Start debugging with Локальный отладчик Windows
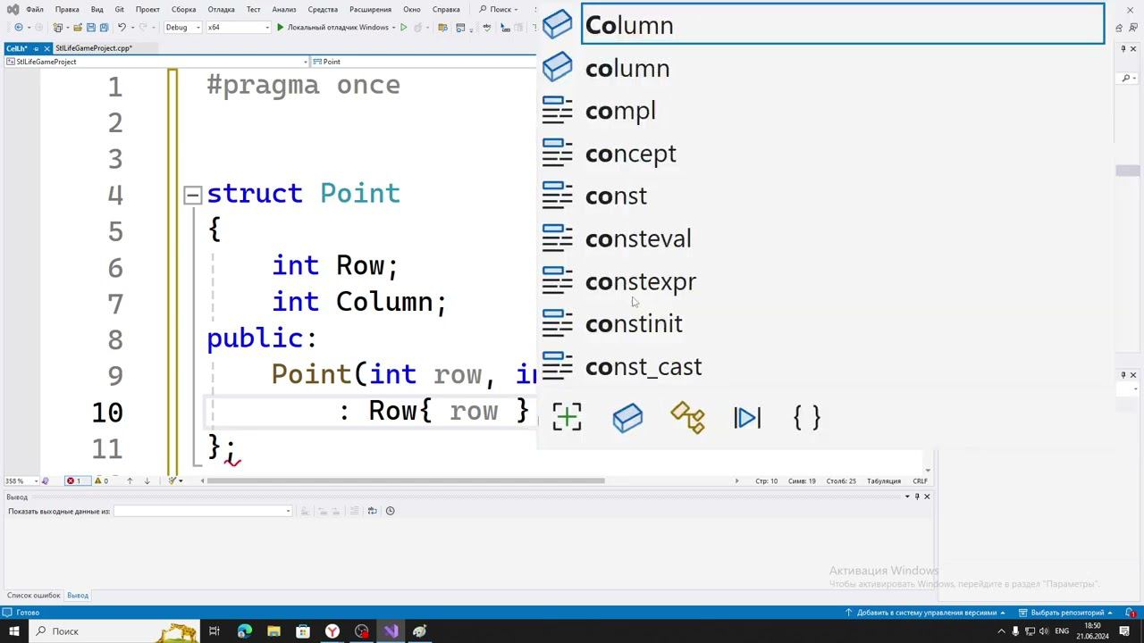The width and height of the screenshot is (1144, 643). pyautogui.click(x=333, y=28)
